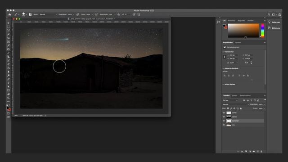The image size is (288, 162).
Task: Hide the cabana layer
Action: (x=224, y=117)
